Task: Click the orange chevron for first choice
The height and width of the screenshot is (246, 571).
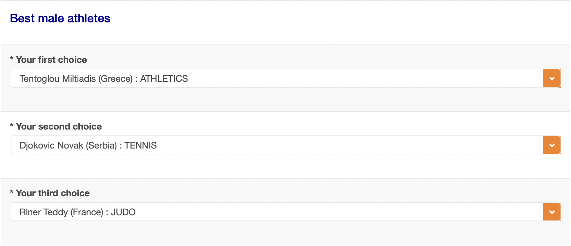Action: pos(552,79)
